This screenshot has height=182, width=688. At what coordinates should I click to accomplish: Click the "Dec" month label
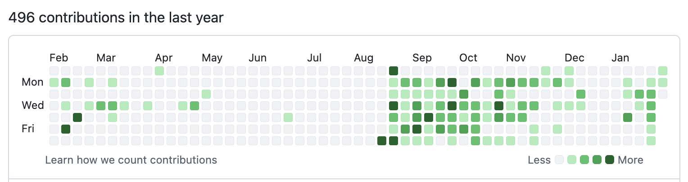click(x=575, y=58)
